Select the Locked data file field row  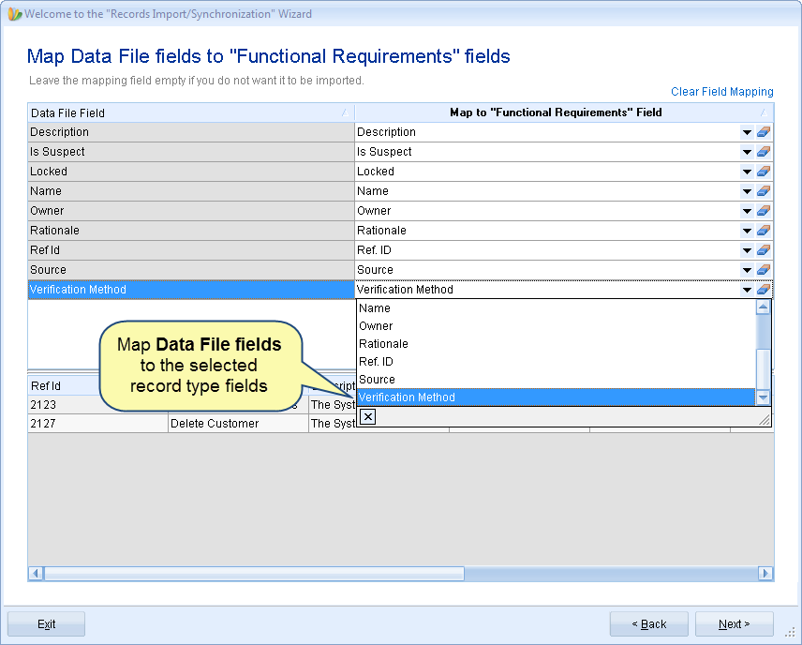pyautogui.click(x=191, y=172)
